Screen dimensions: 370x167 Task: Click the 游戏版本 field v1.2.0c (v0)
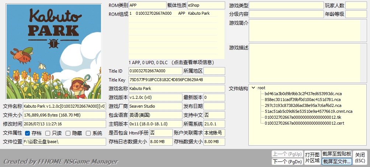(156, 97)
